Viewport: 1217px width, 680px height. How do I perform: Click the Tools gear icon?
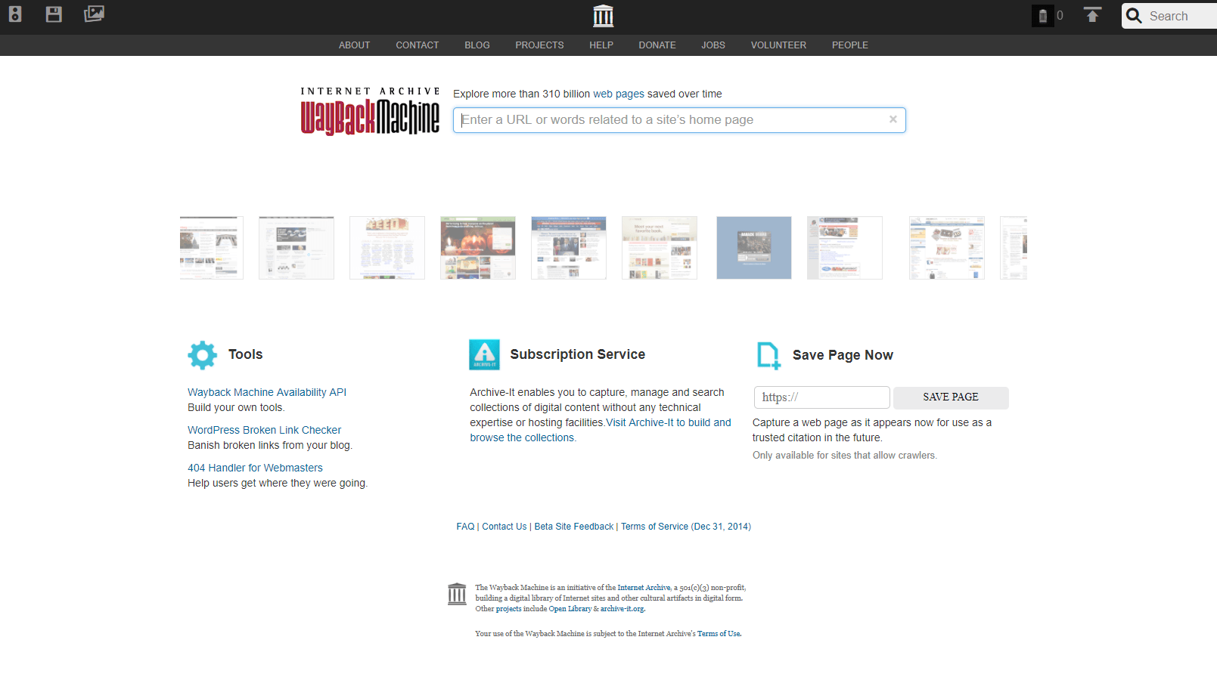tap(203, 355)
